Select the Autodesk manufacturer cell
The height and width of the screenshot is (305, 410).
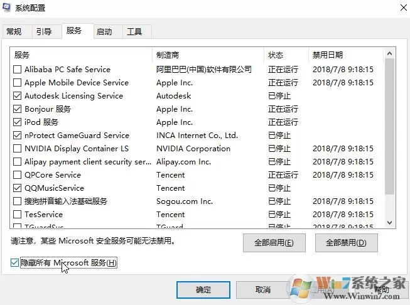(174, 95)
